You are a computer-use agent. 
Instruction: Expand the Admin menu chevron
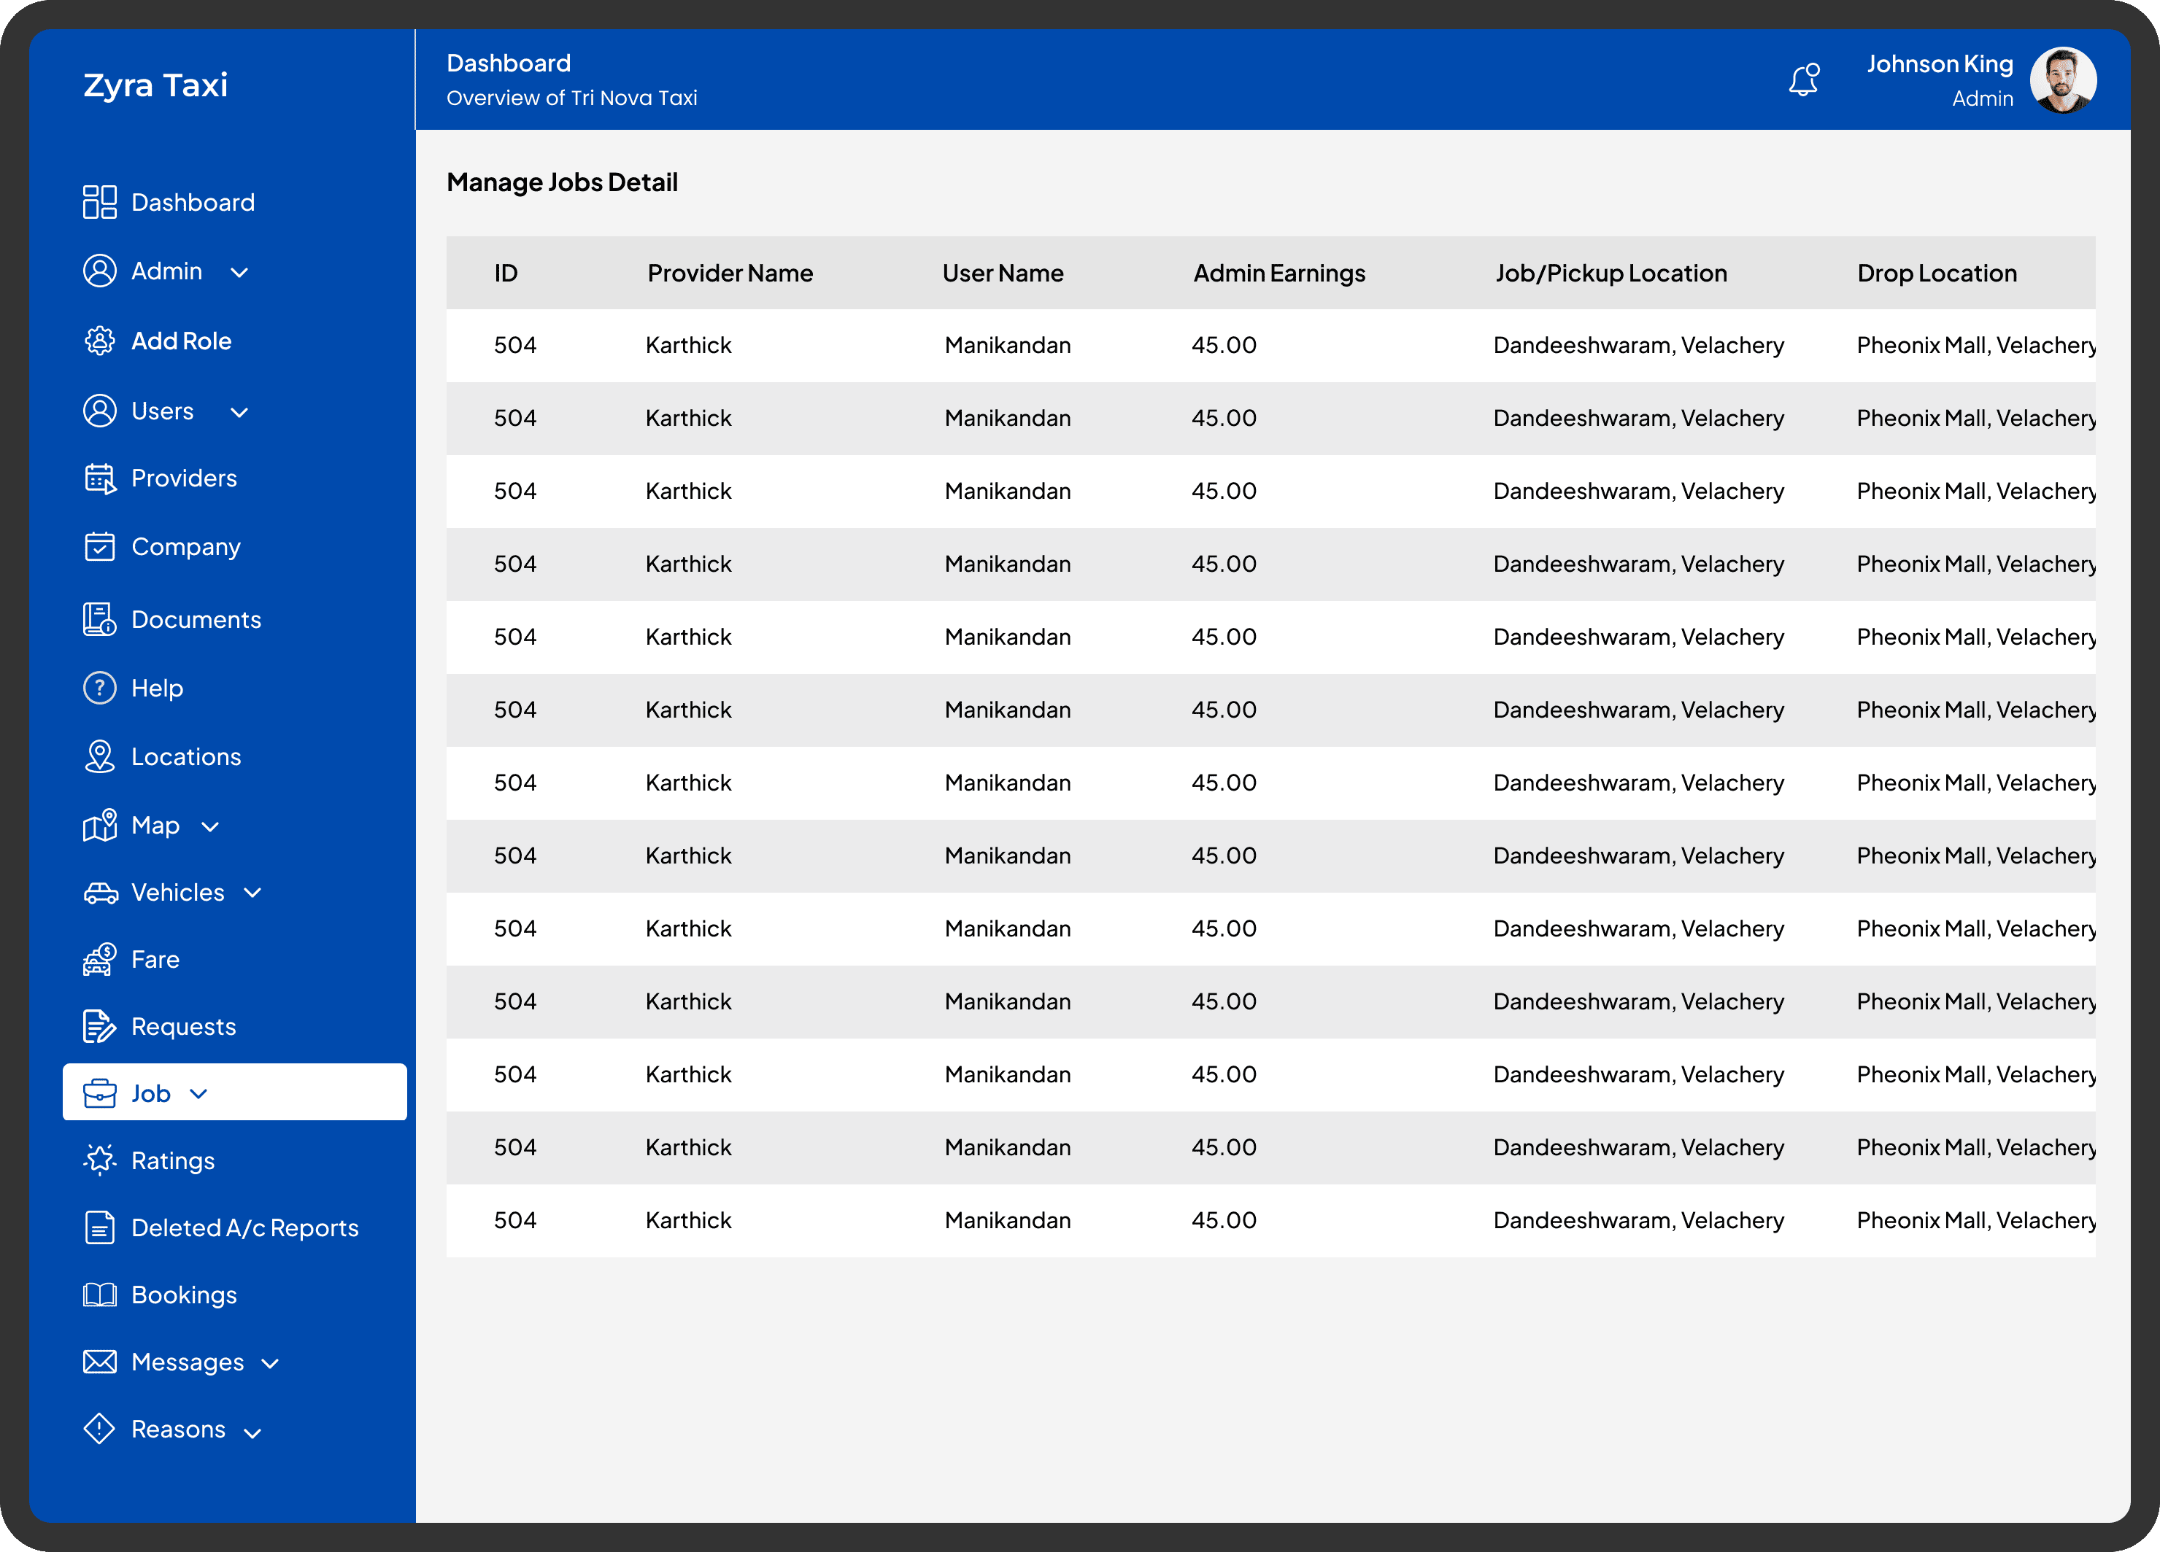coord(239,273)
